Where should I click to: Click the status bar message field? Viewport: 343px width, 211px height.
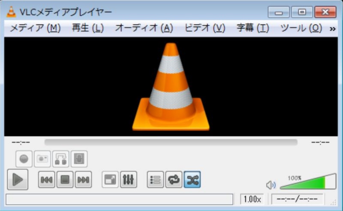coord(120,199)
